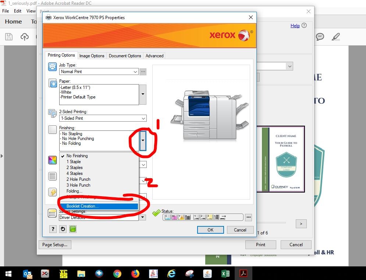The image size is (366, 280).
Task: Open the Job Type Normal Print dropdown
Action: (99, 72)
